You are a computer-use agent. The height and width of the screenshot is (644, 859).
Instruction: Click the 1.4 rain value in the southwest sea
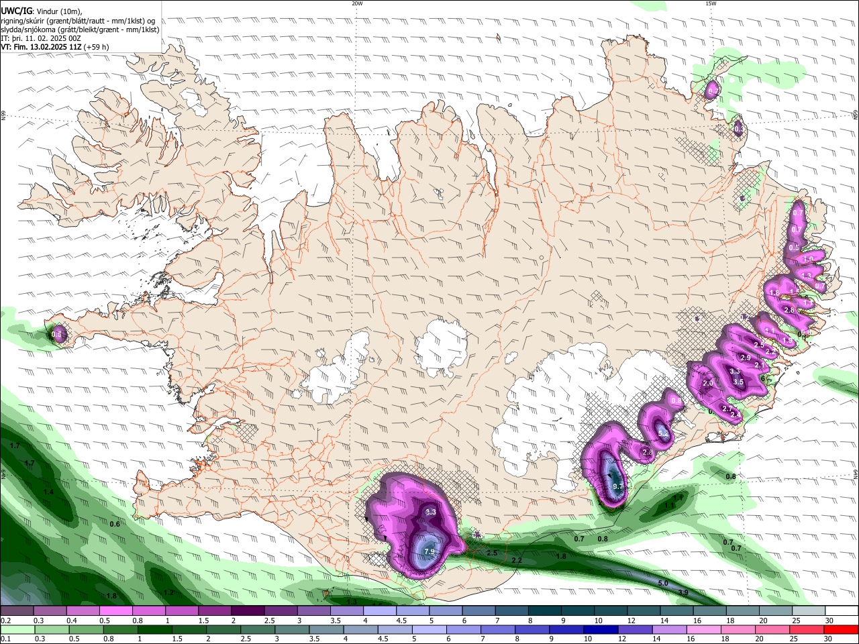pyautogui.click(x=48, y=492)
